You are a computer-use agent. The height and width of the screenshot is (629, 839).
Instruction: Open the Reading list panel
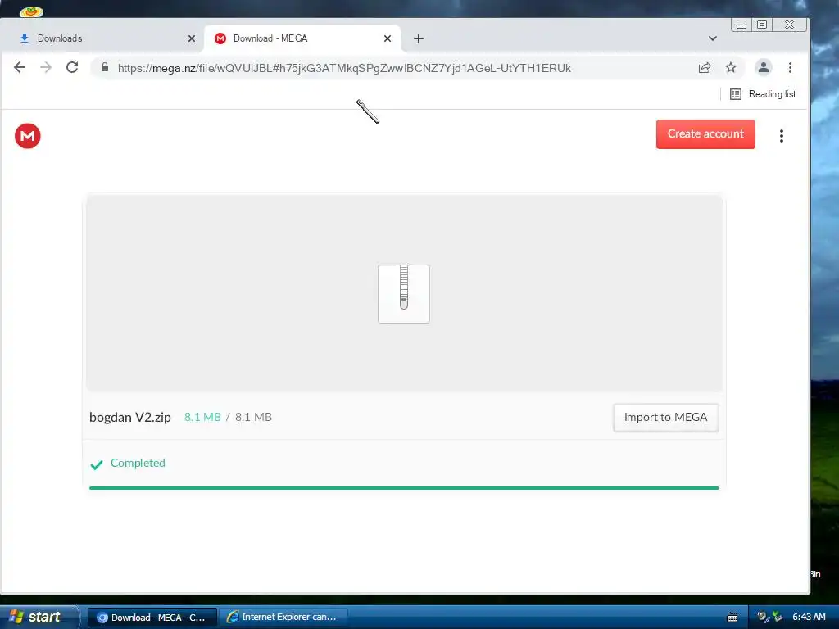[763, 94]
